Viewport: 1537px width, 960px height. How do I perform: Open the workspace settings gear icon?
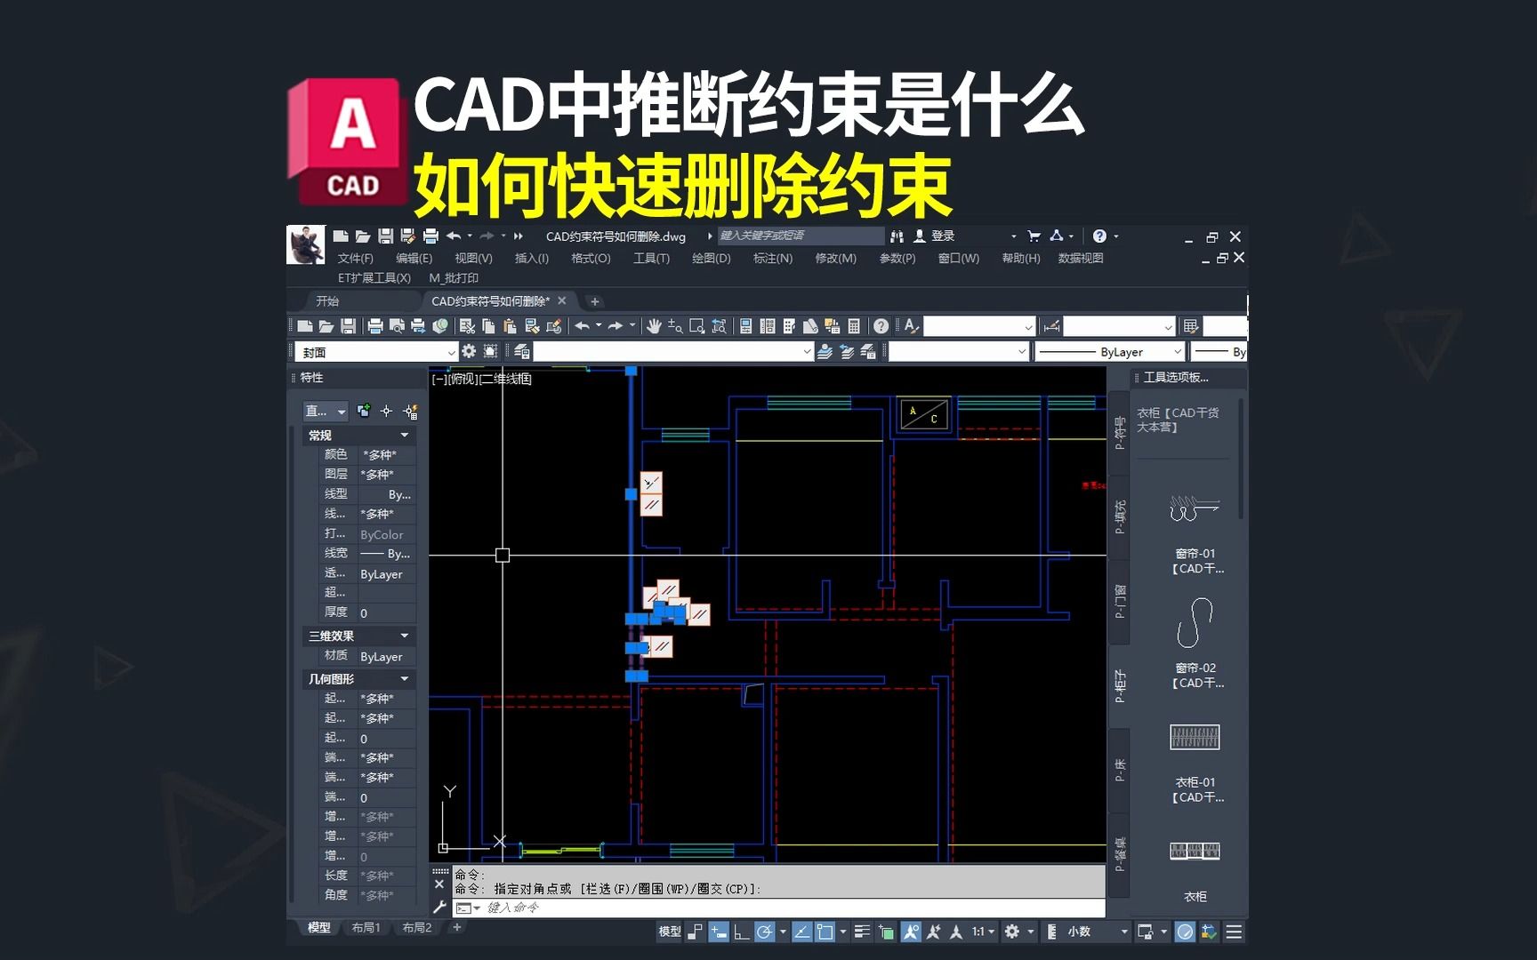(469, 352)
